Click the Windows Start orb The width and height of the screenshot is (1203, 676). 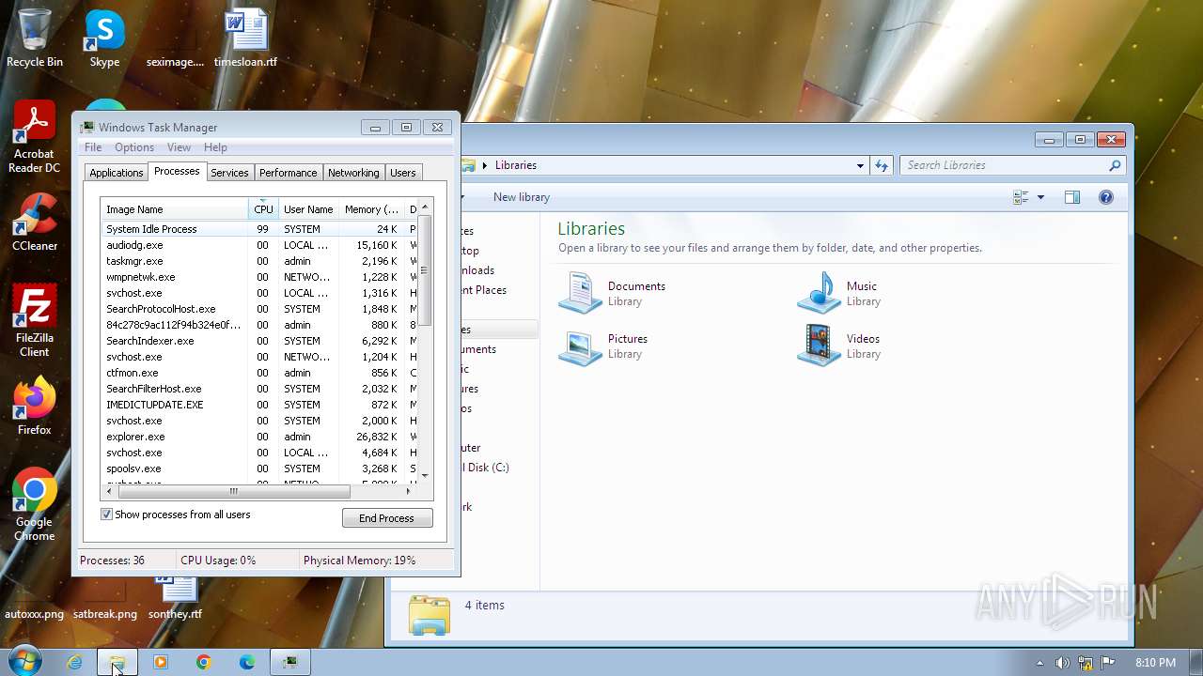23,661
